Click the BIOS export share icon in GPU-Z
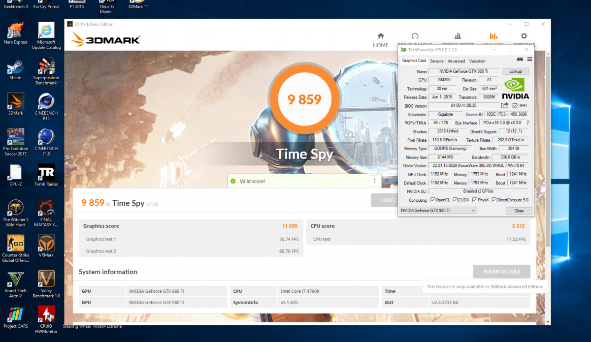591x342 pixels. coord(505,105)
